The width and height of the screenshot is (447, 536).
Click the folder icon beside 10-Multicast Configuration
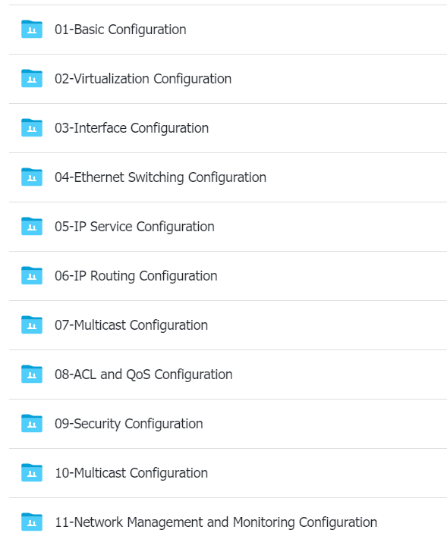[31, 472]
